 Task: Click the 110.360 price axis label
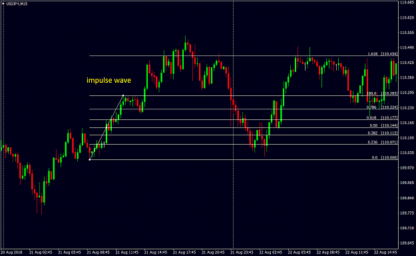click(407, 77)
